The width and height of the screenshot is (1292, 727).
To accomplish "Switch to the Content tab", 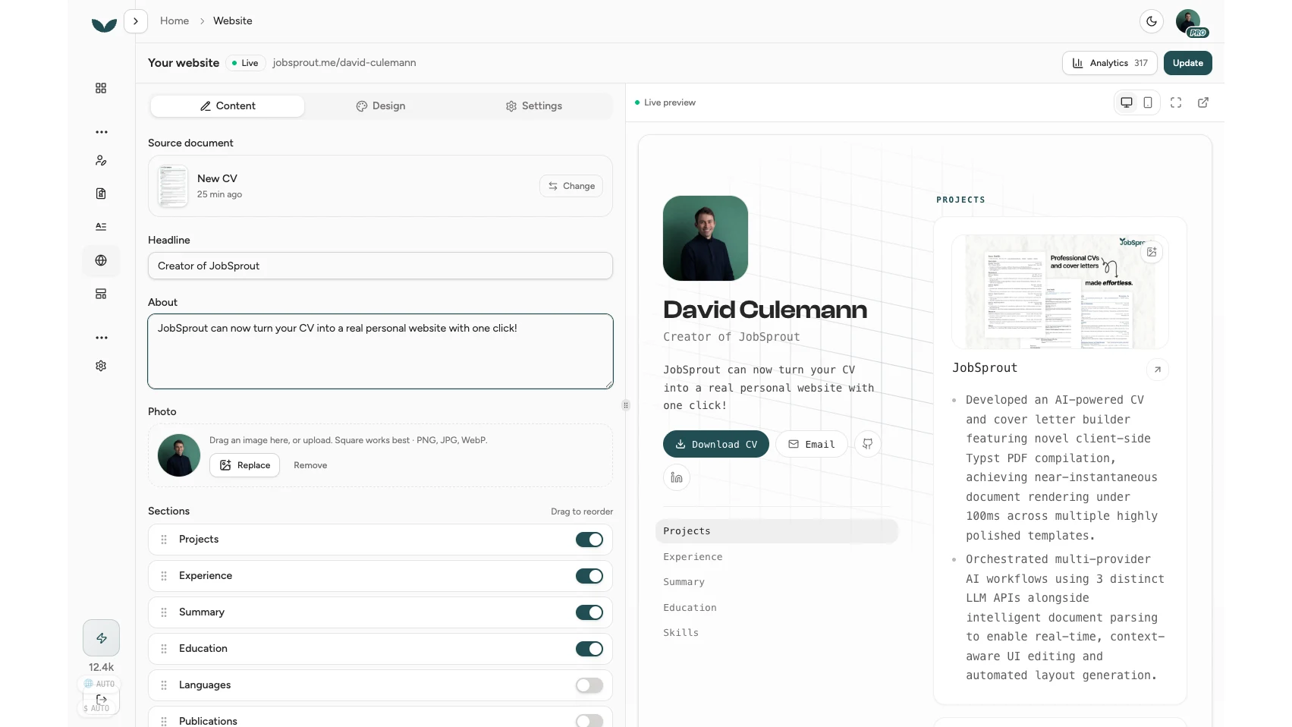I will coord(228,106).
